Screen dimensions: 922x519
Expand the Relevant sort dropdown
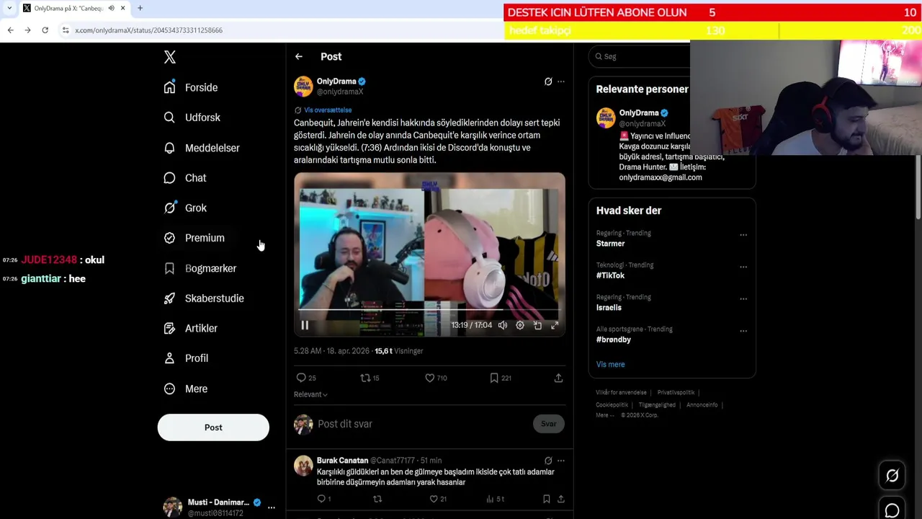[310, 394]
